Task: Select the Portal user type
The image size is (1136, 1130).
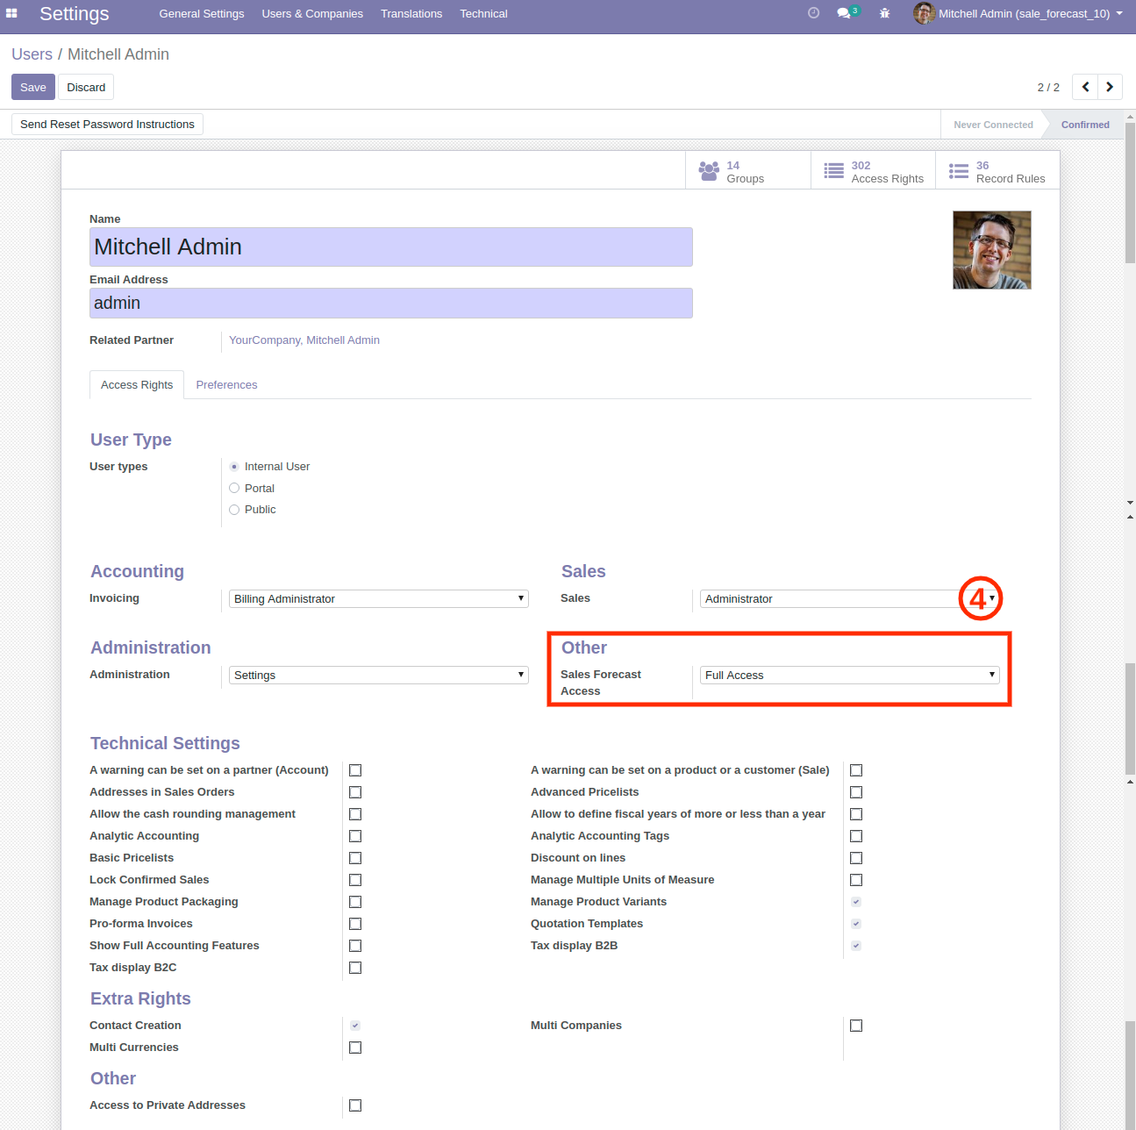Action: point(234,488)
